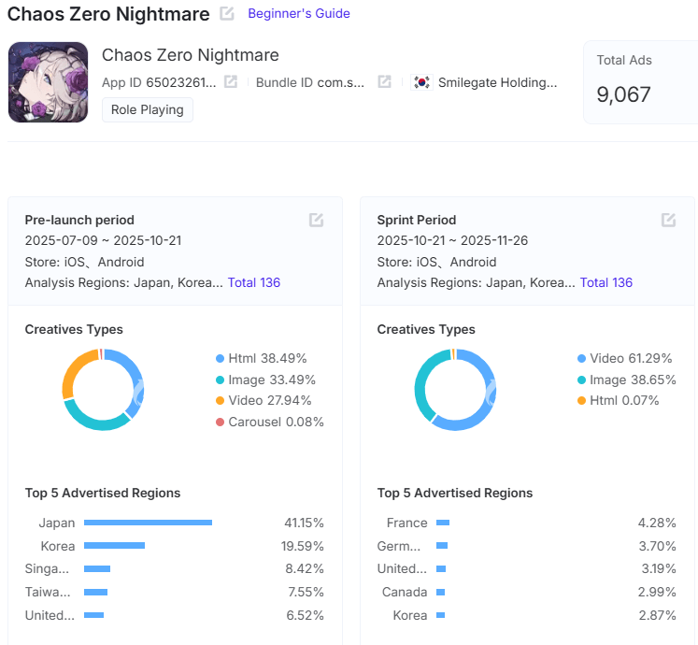Screen dimensions: 698x645
Task: Toggle the Html 38.49% legend item
Action: 262,358
